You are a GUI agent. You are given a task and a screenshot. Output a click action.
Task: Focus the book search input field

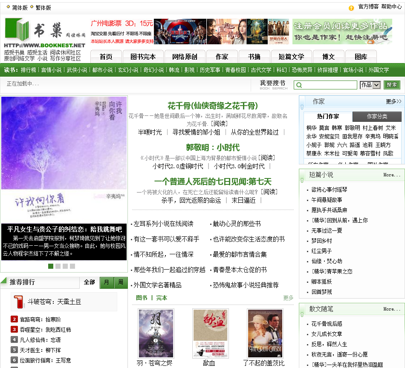325,85
